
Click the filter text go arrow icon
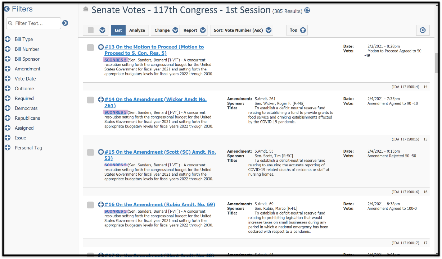65,23
